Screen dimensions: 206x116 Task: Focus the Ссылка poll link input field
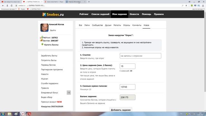[x=140, y=56]
